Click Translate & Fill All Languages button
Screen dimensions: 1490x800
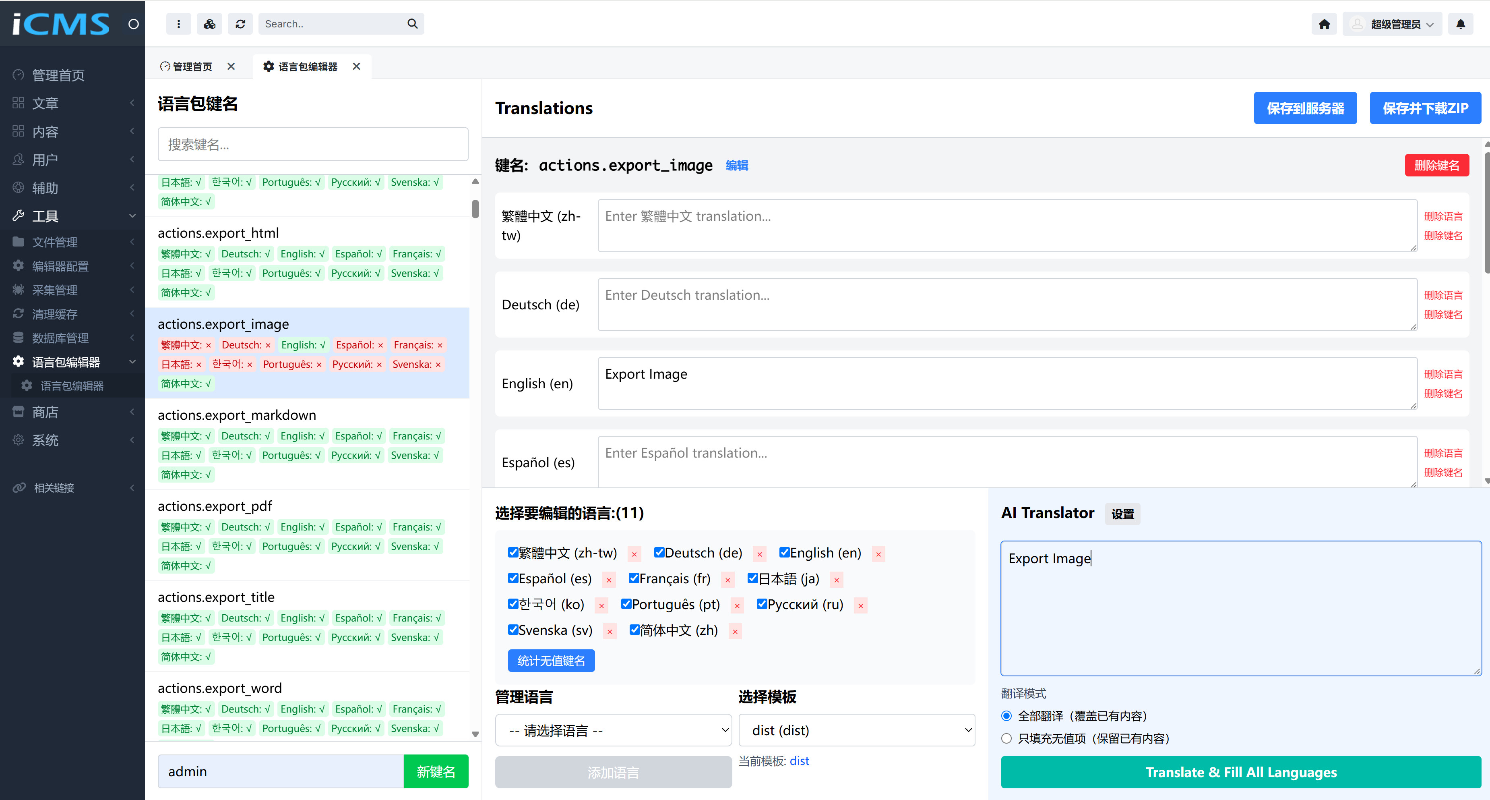click(x=1241, y=772)
